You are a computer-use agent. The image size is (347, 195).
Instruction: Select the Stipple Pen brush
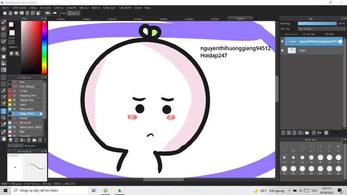click(x=25, y=100)
